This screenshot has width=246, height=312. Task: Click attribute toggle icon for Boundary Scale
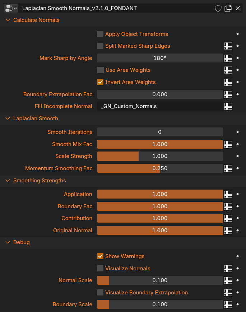pos(228,304)
